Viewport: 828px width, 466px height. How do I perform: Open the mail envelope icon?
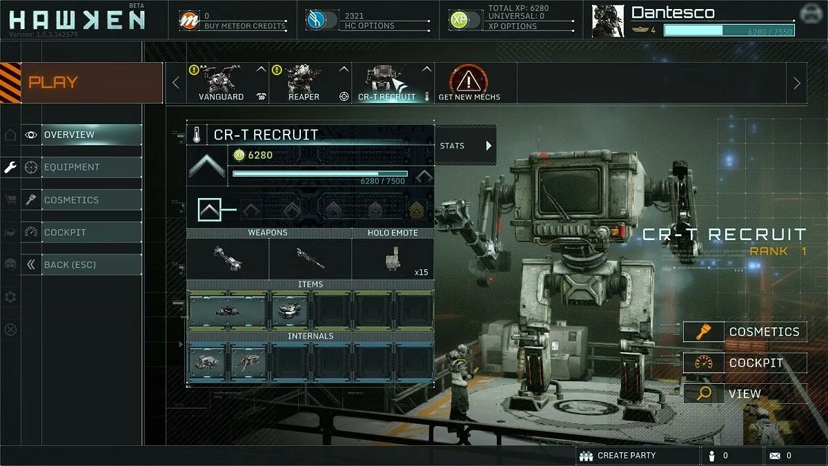pos(775,456)
